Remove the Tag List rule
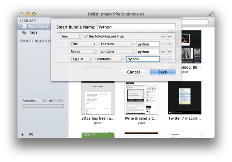 click(x=163, y=59)
